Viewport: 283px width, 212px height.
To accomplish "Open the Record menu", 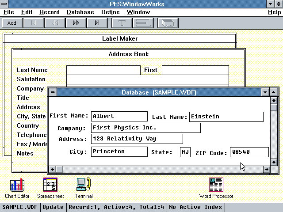I will point(50,12).
